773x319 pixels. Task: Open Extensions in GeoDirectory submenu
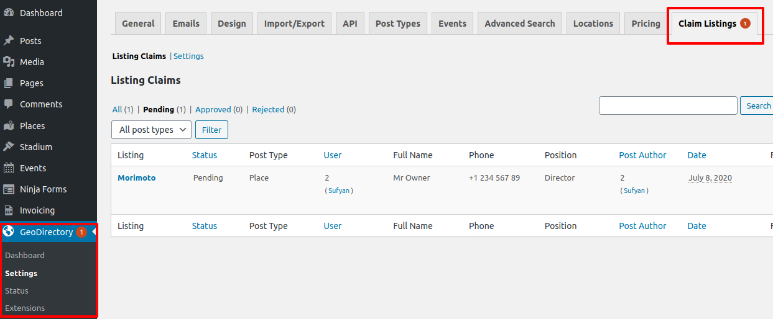click(x=25, y=308)
